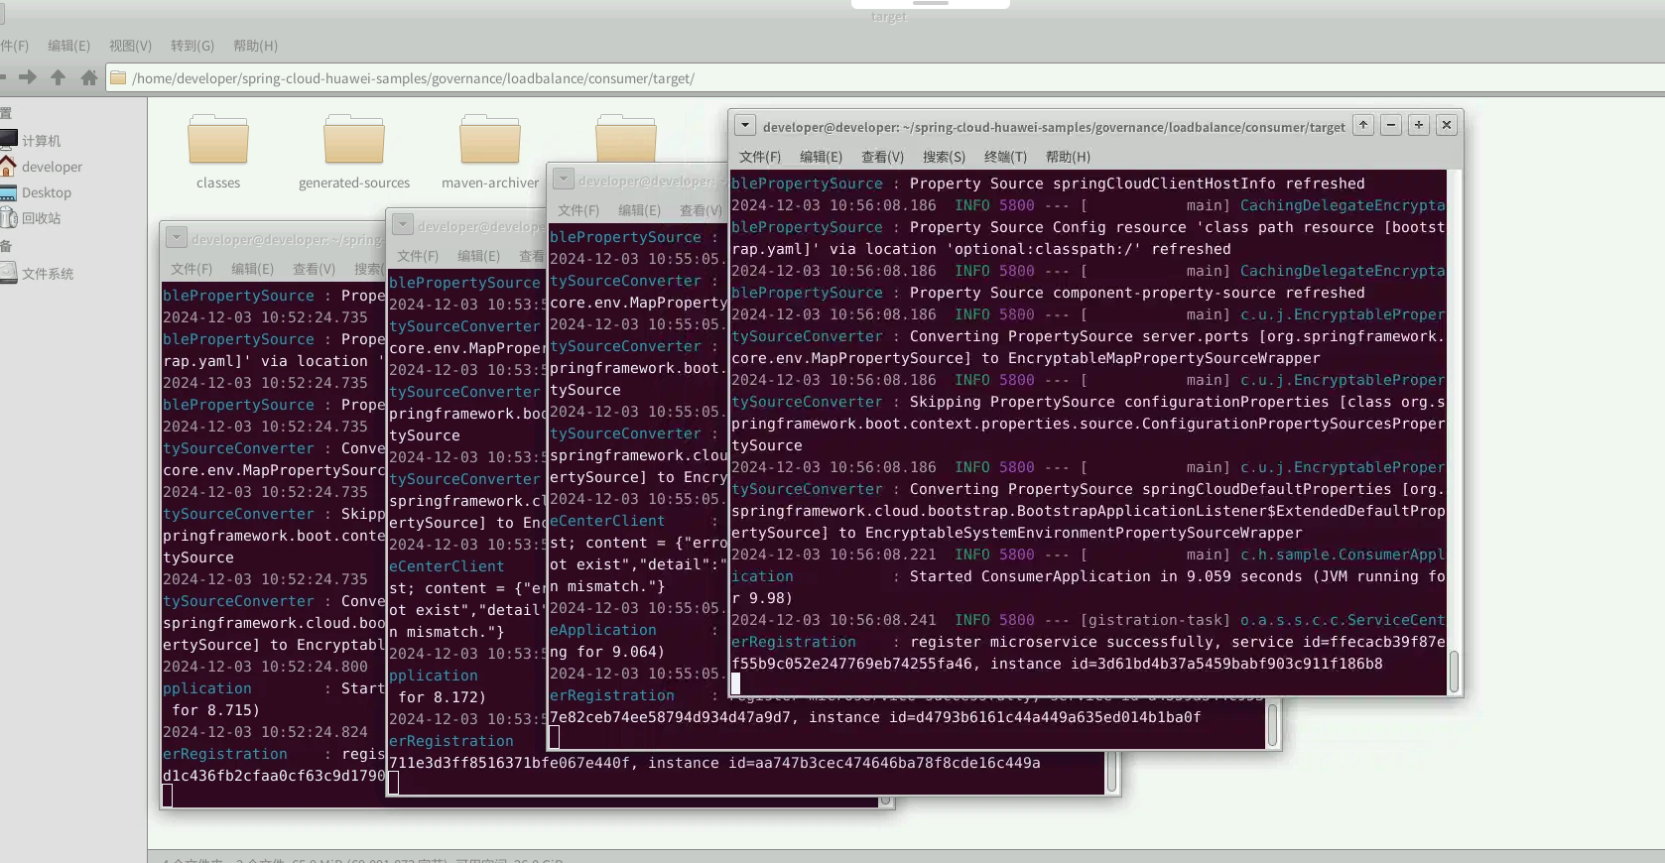1665x863 pixels.
Task: Click the up-arrow titlebar button of front terminal
Action: coord(1363,125)
